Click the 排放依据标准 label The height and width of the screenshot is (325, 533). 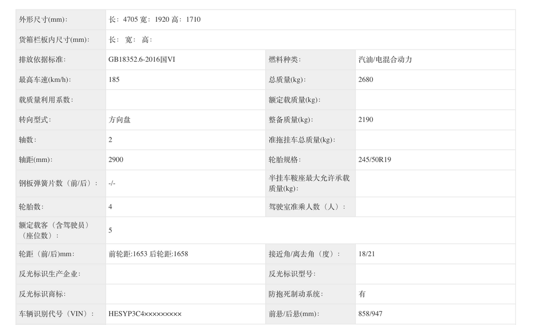click(x=42, y=60)
